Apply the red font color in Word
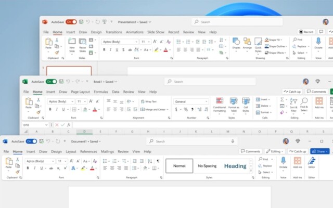This screenshot has height=208, width=333. point(92,168)
